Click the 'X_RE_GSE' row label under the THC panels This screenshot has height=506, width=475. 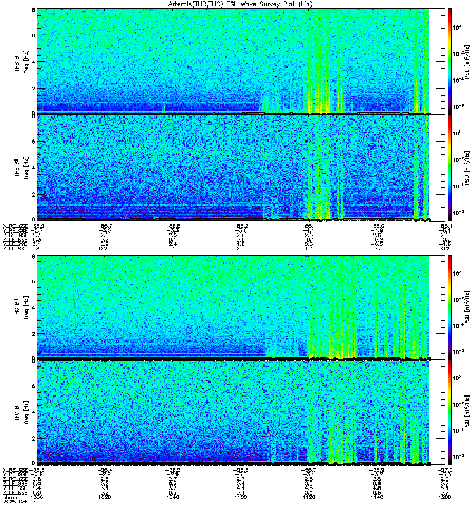(x=15, y=470)
